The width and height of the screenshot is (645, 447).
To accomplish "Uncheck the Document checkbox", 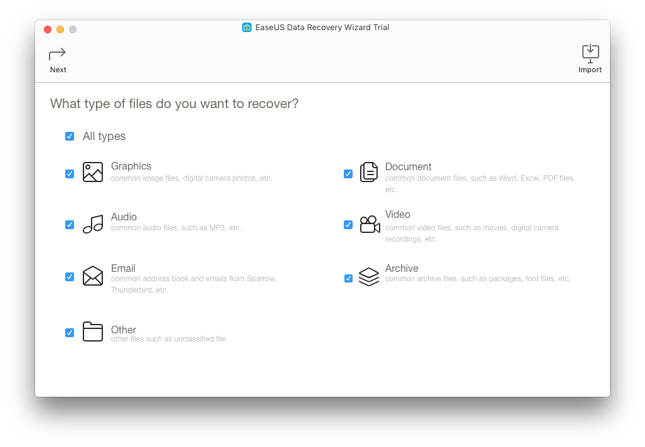I will 348,174.
